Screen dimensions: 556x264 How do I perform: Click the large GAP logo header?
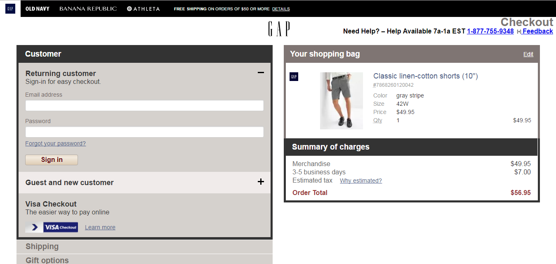pyautogui.click(x=279, y=29)
